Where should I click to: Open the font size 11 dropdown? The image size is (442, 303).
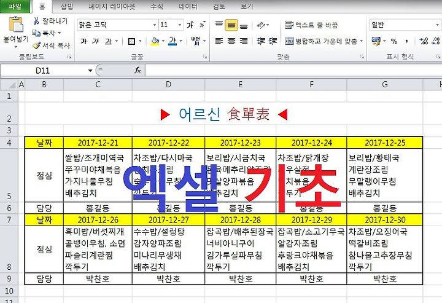(x=180, y=25)
